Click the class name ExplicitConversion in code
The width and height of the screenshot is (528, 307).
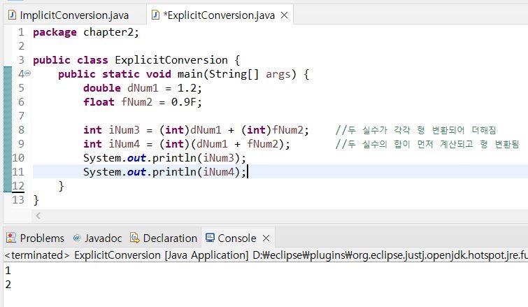tap(171, 60)
